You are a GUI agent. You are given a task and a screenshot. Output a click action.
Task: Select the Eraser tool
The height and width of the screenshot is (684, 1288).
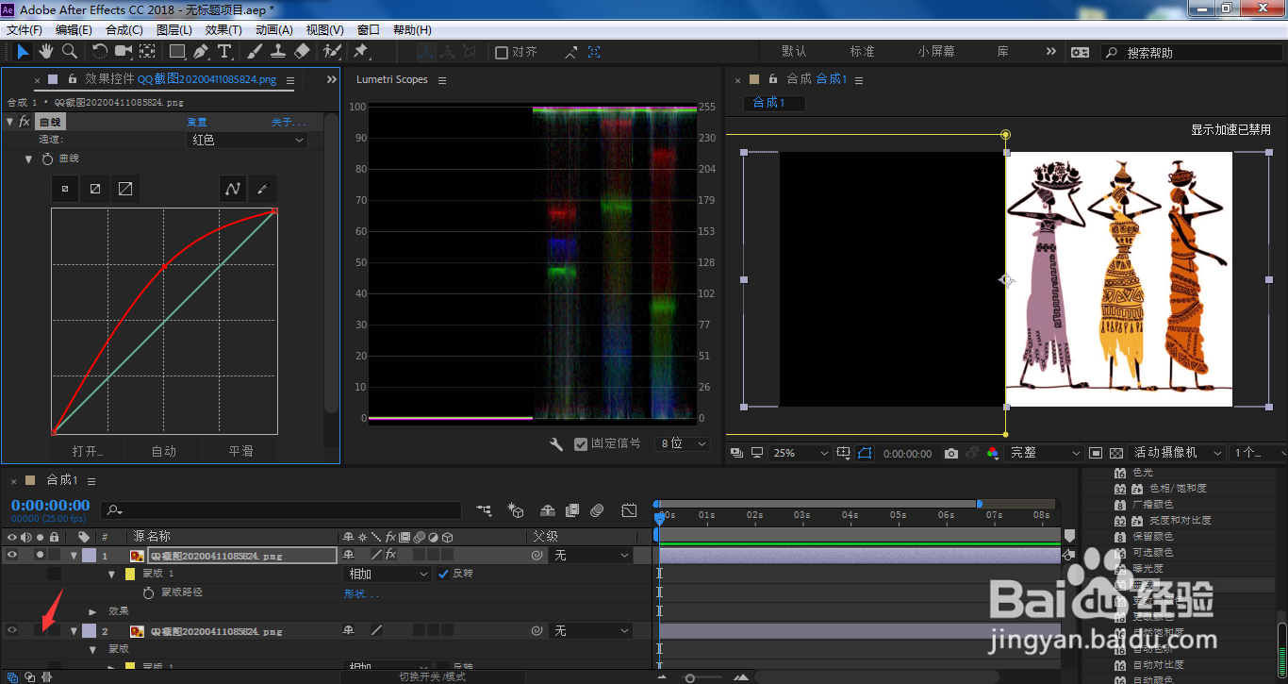click(x=302, y=51)
